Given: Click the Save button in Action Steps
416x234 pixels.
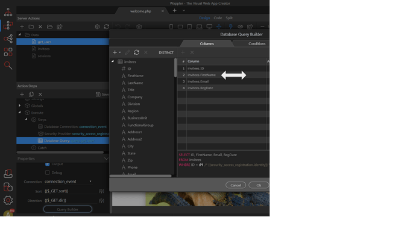Looking at the screenshot, I should pos(102,95).
